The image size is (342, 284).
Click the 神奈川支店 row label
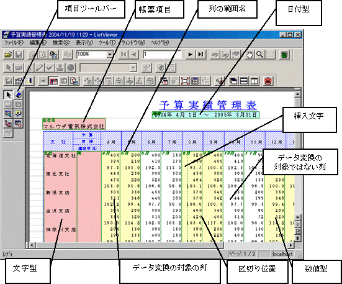[61, 230]
